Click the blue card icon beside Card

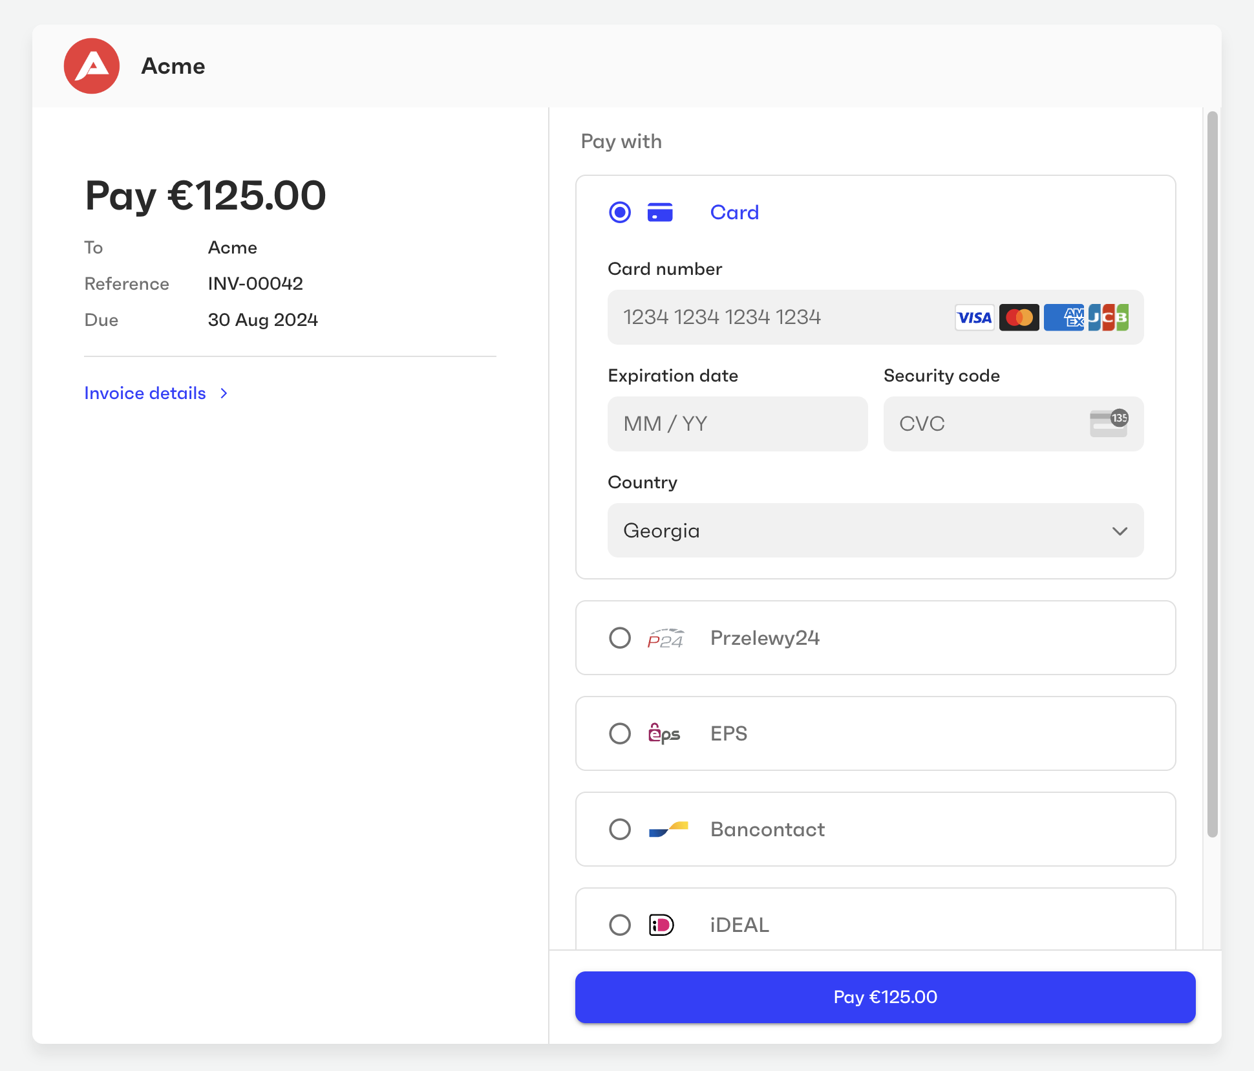[x=660, y=212]
